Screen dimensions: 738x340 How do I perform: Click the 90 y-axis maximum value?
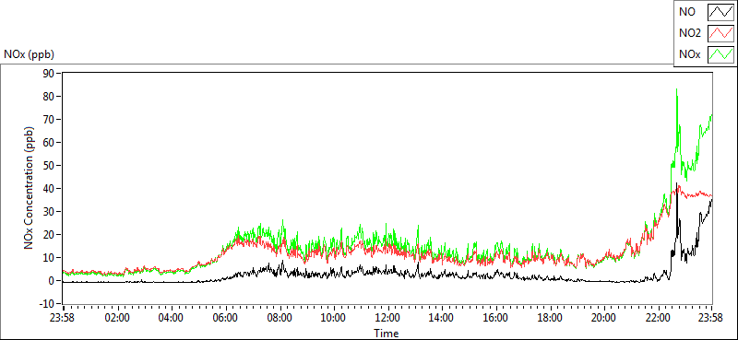50,73
